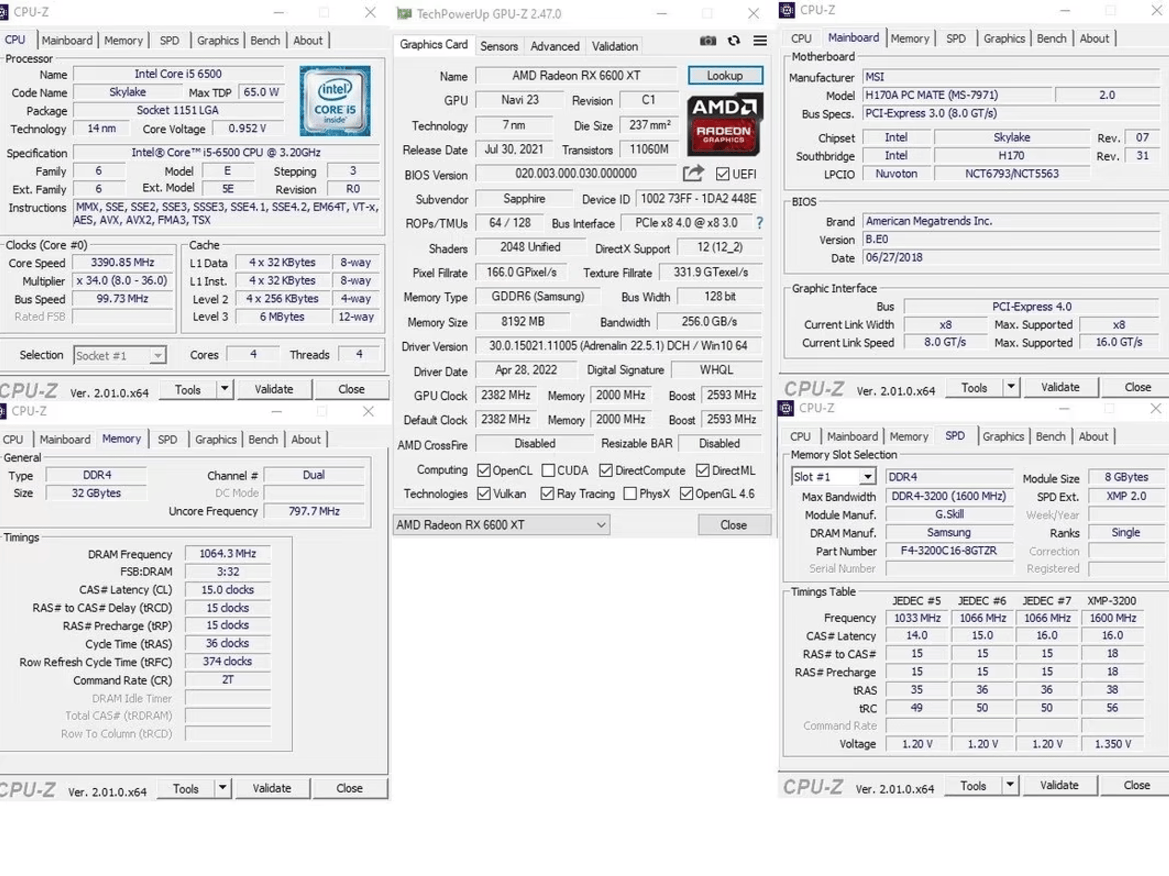
Task: Toggle the Ray Tracing checkbox
Action: (547, 494)
